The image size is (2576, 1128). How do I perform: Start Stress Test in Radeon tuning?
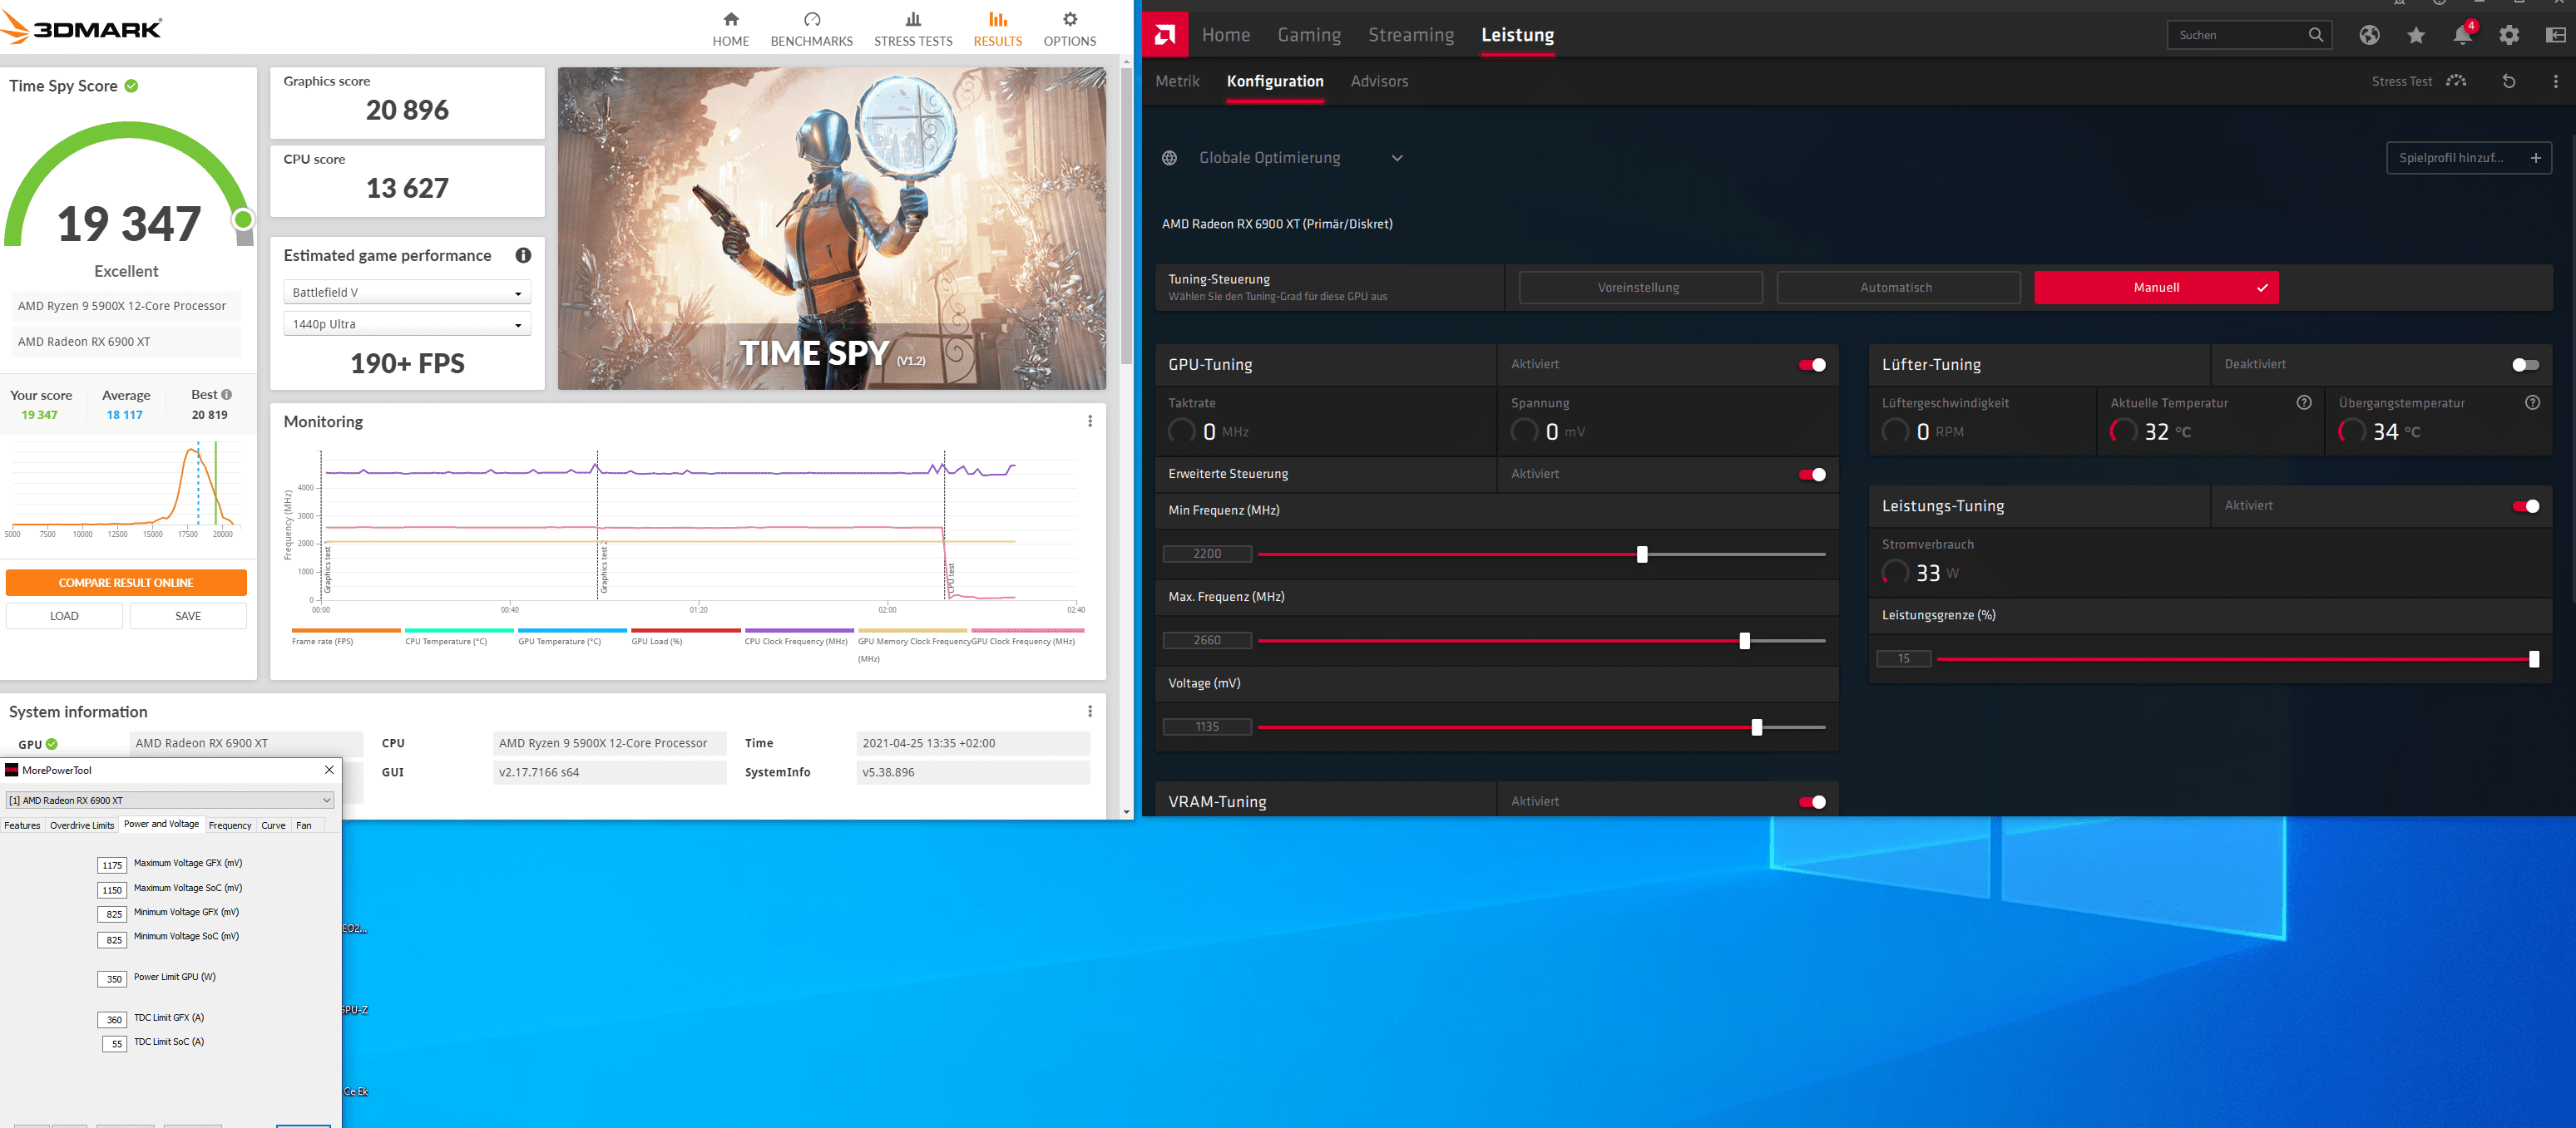pos(2418,82)
